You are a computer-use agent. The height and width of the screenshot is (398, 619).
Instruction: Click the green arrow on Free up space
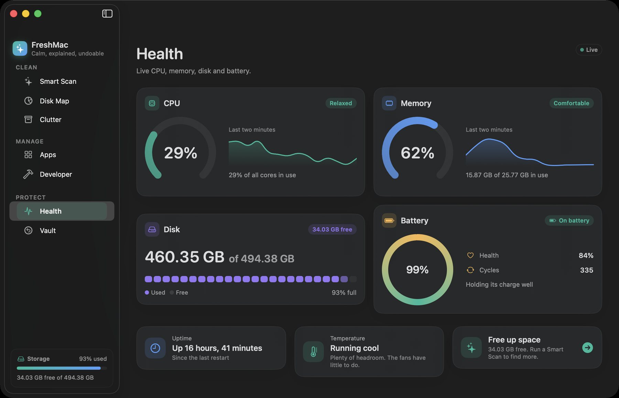[587, 348]
